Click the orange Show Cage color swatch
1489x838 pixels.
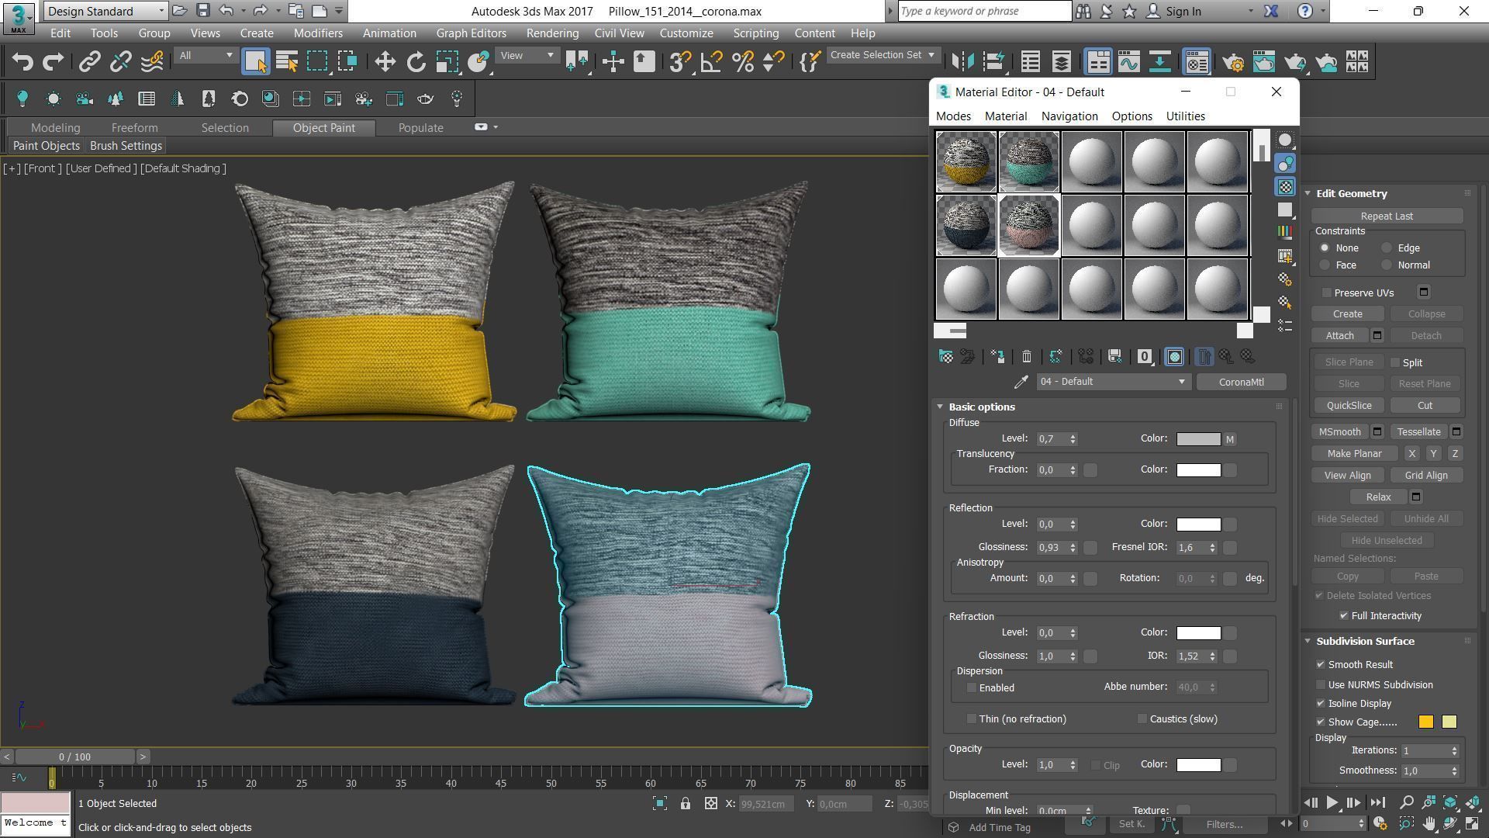(1425, 722)
